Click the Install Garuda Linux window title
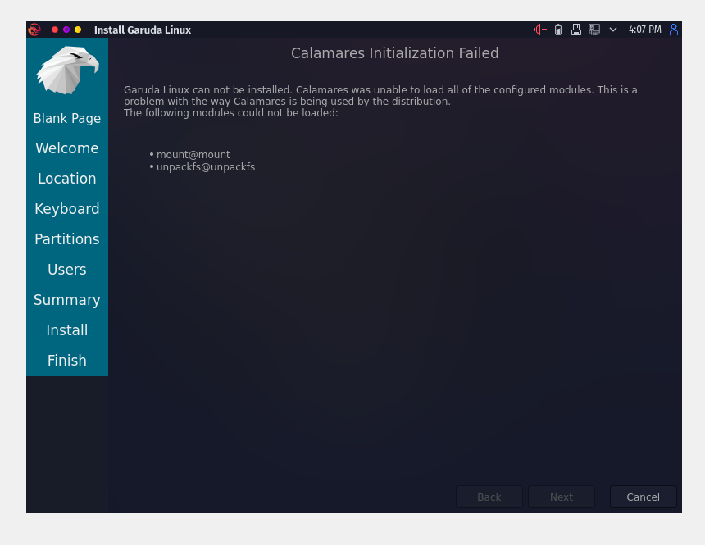 [x=143, y=30]
